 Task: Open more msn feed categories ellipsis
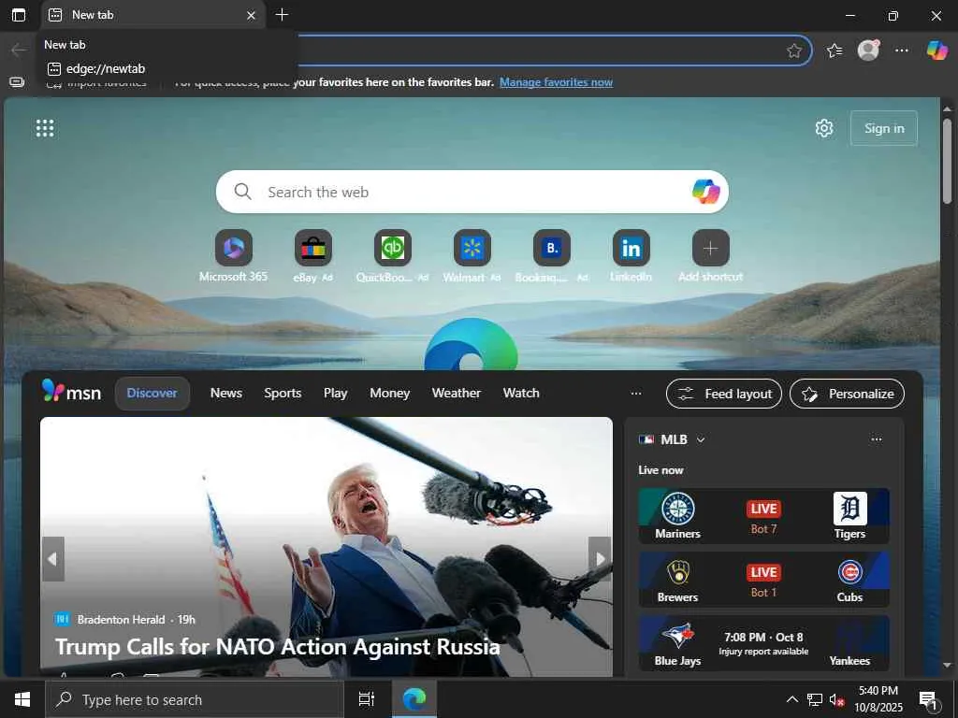(x=636, y=394)
